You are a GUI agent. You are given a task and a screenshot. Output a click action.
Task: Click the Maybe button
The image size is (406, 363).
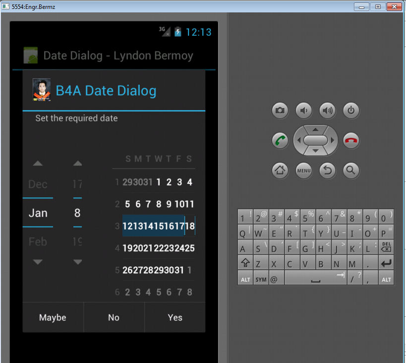[x=53, y=317]
